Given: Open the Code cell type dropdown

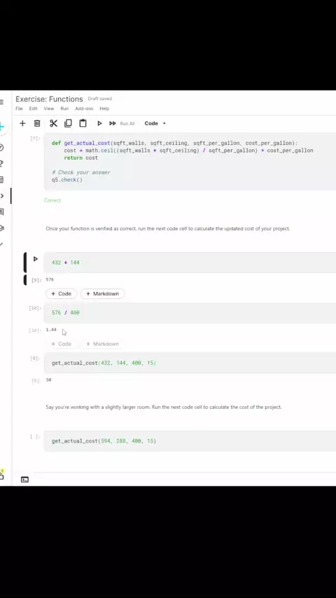Looking at the screenshot, I should [x=155, y=123].
